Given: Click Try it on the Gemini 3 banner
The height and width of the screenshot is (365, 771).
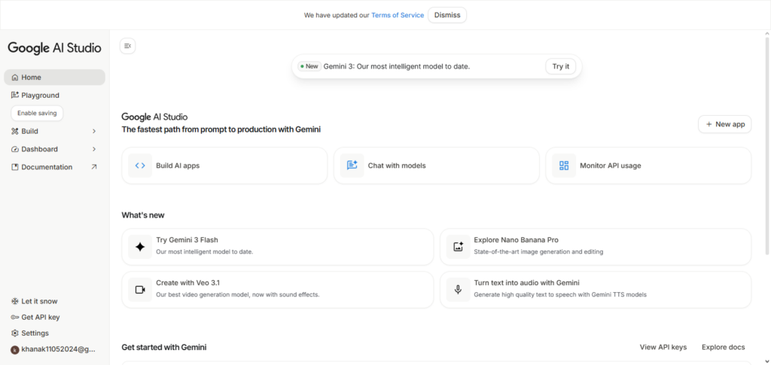Looking at the screenshot, I should click(560, 66).
